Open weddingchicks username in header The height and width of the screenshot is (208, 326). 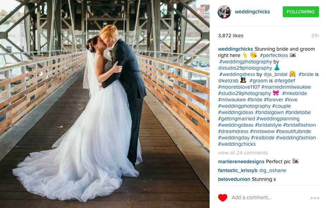click(x=252, y=12)
